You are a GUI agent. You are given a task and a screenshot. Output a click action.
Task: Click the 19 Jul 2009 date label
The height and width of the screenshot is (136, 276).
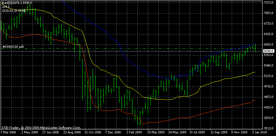coord(198,132)
